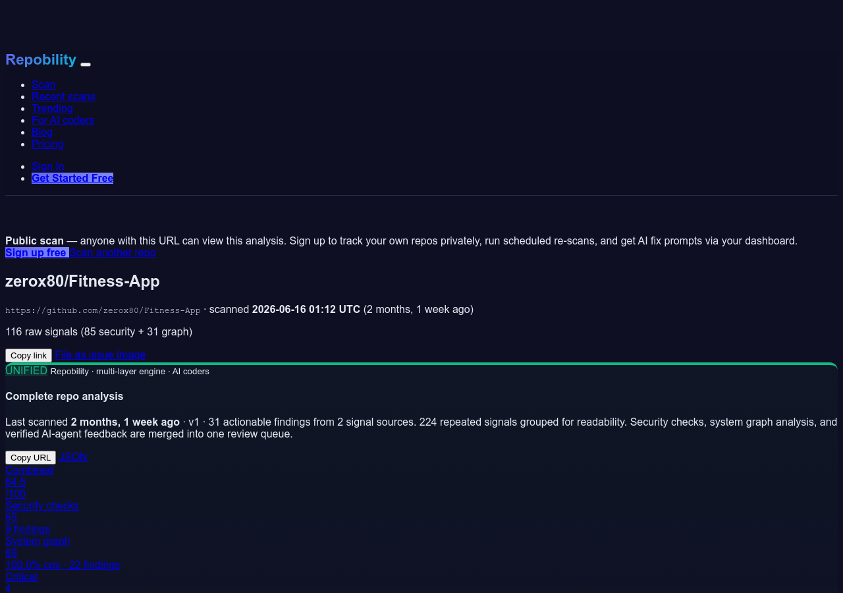Open the Scan nav link

pos(43,84)
